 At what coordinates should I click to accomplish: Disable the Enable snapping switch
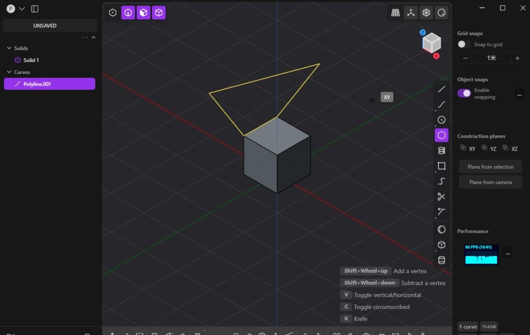tap(464, 93)
